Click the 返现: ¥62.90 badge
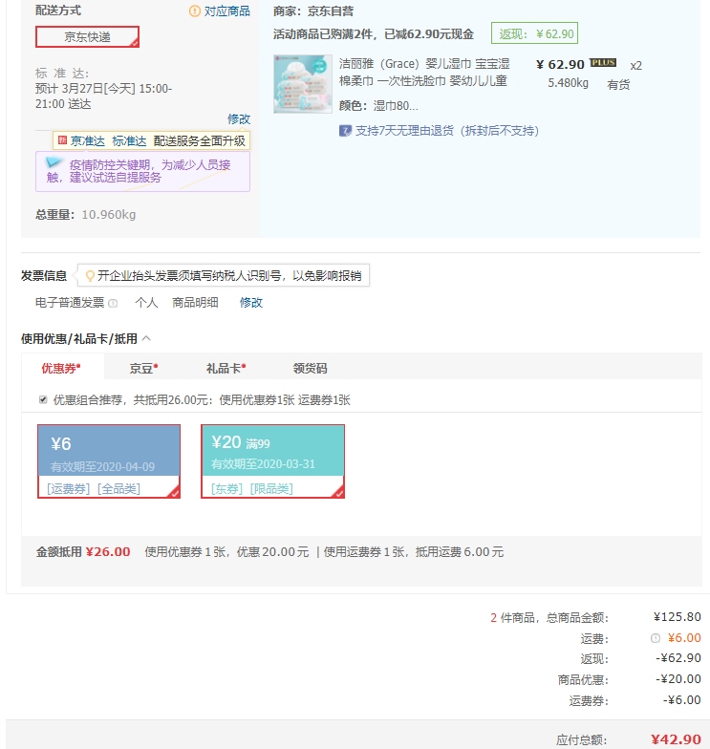Image resolution: width=710 pixels, height=749 pixels. pyautogui.click(x=535, y=33)
